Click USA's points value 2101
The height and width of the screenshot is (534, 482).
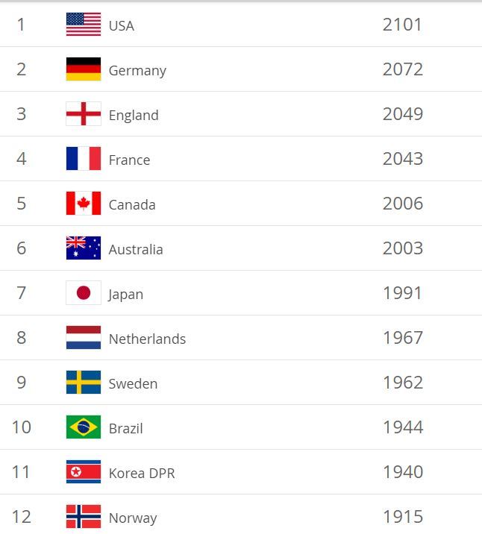tap(402, 25)
